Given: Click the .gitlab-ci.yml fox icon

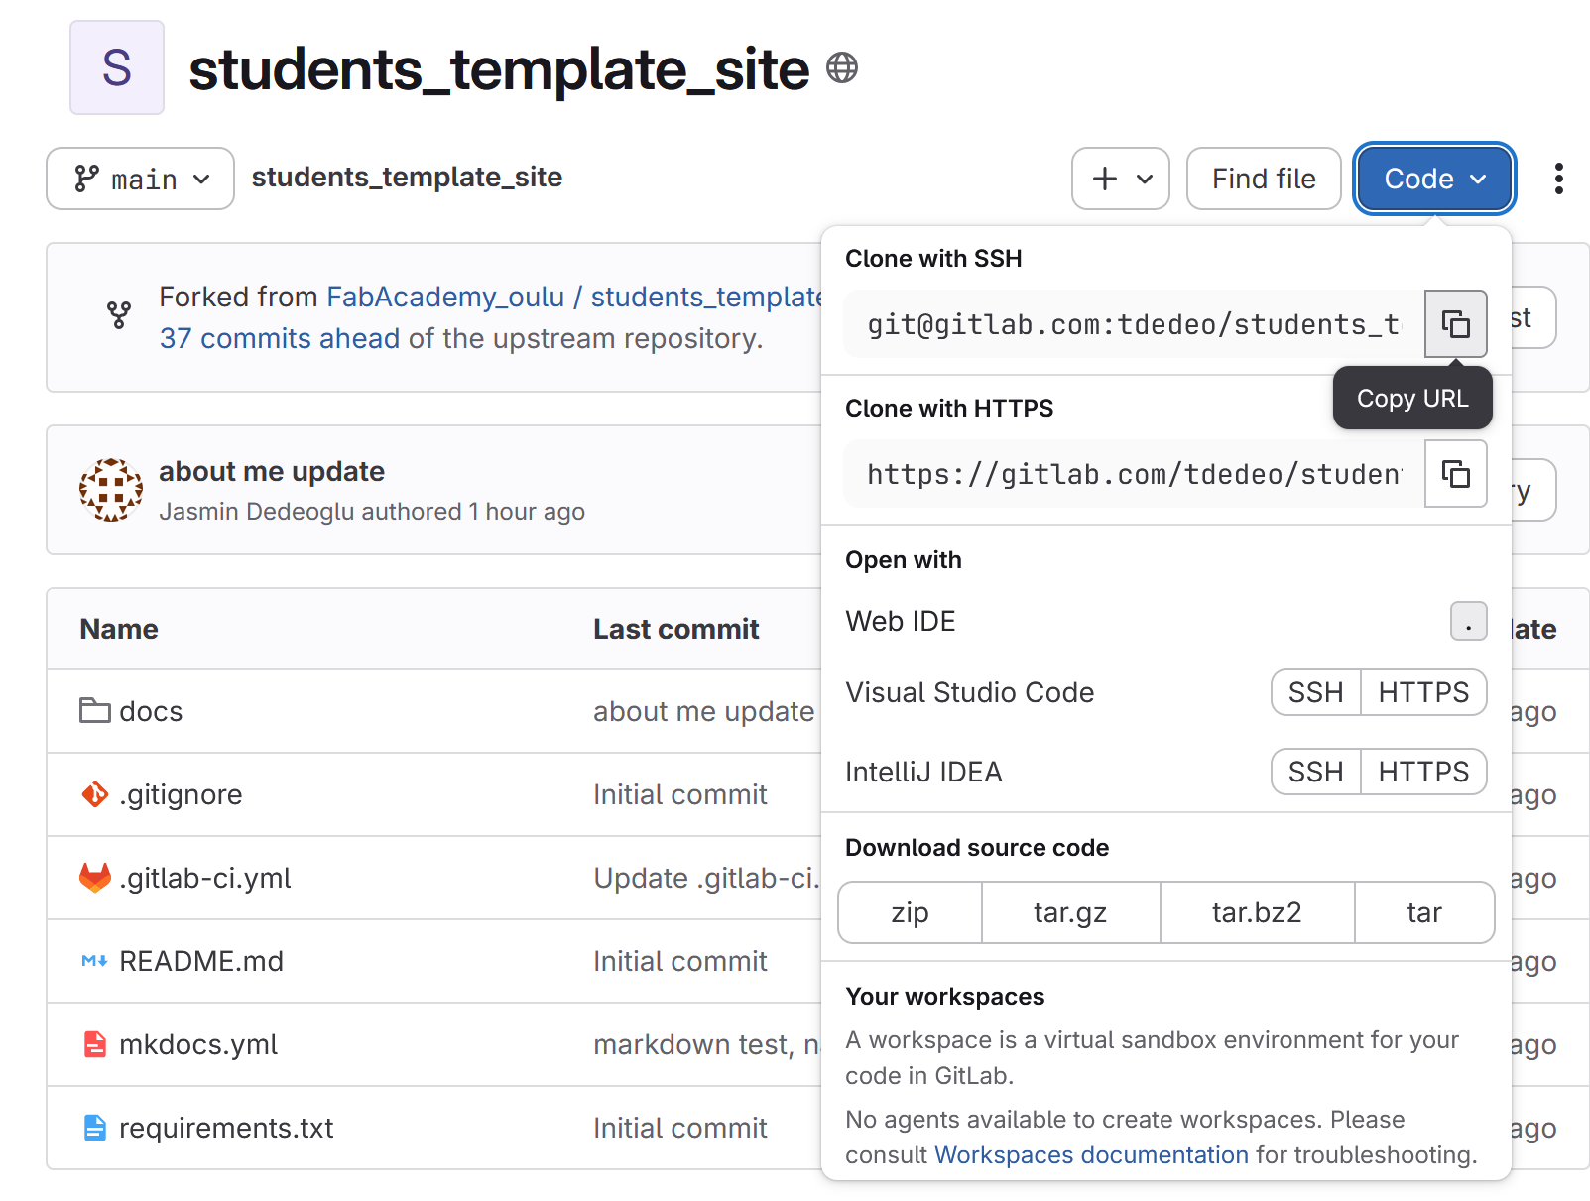Looking at the screenshot, I should 95,877.
